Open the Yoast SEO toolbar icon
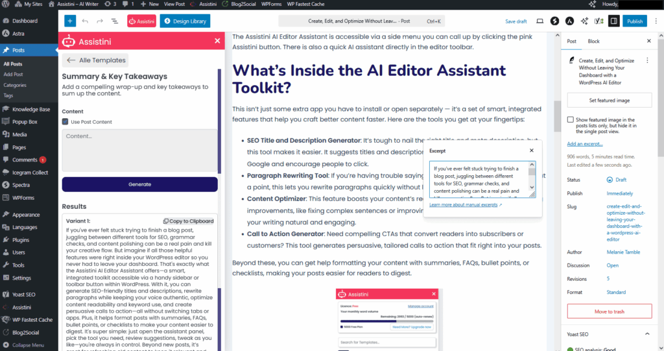The width and height of the screenshot is (664, 351). pyautogui.click(x=599, y=21)
